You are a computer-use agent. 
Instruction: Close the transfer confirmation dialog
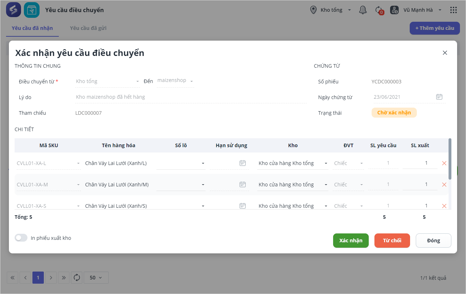click(445, 53)
